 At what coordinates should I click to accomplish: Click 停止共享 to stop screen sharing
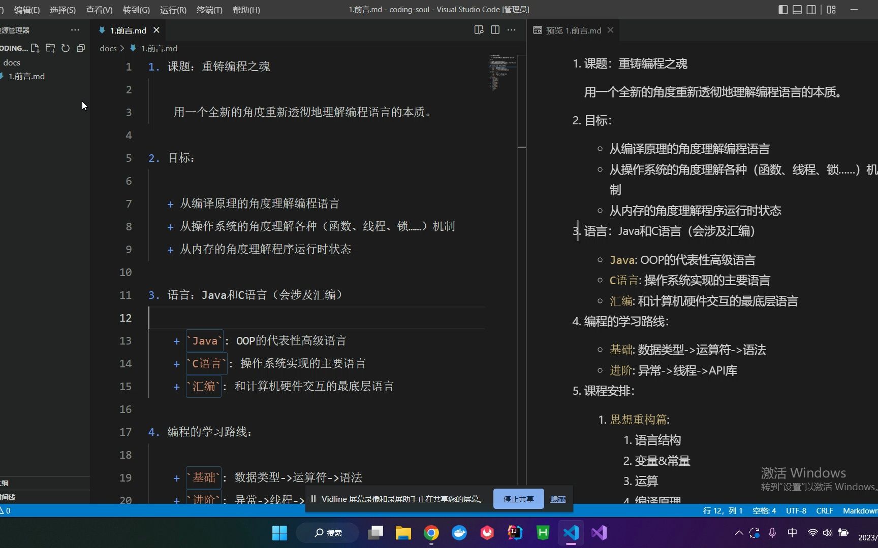coord(518,499)
